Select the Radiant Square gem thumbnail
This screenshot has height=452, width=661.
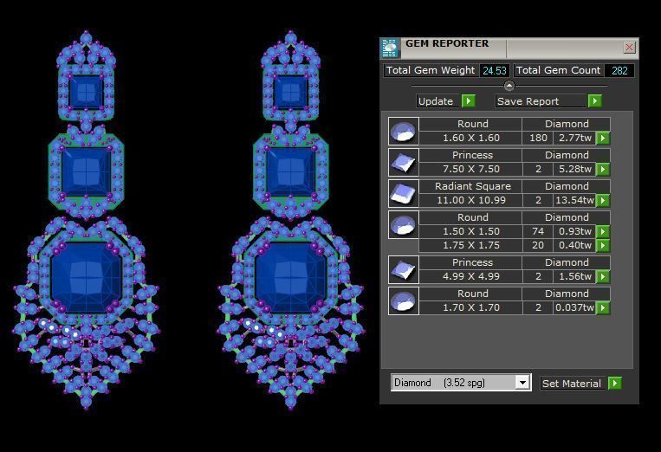click(404, 193)
